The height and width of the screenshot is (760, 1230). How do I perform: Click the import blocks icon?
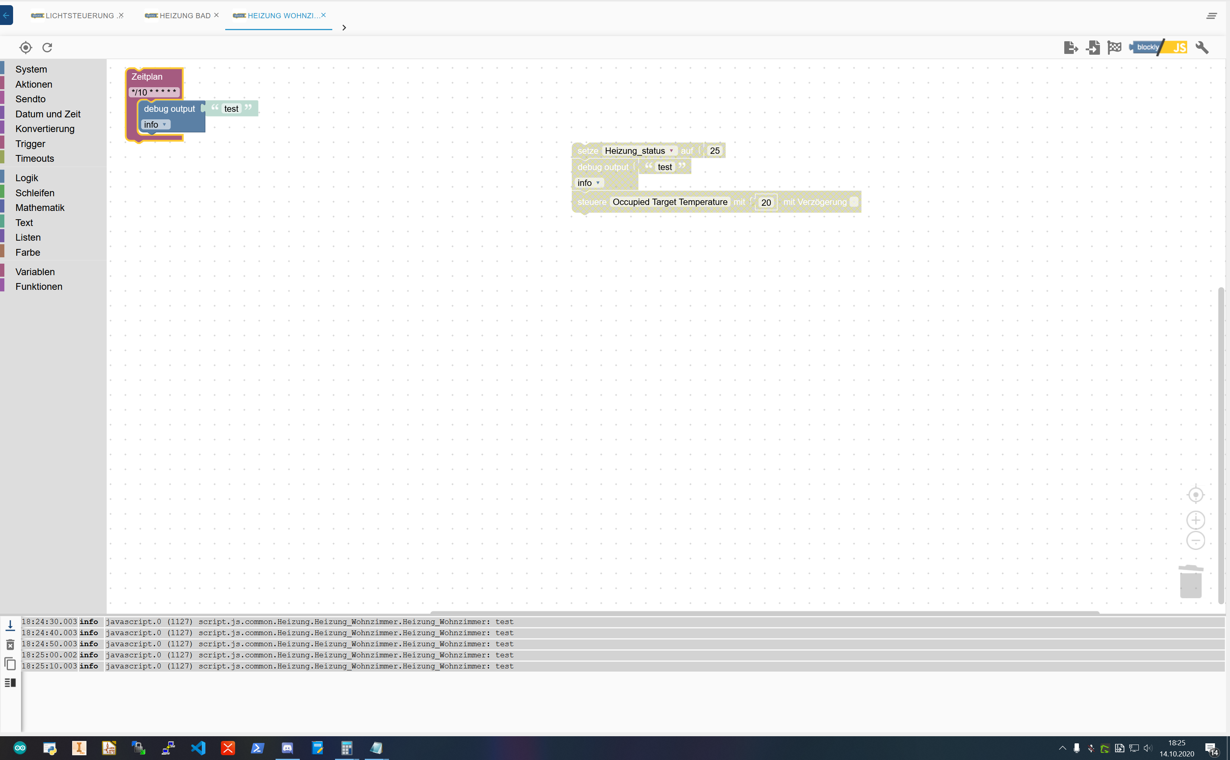coord(1093,47)
